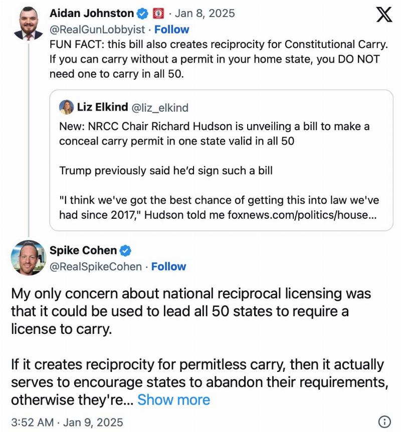Open the @RealGunLobbyist handle

coord(97,30)
